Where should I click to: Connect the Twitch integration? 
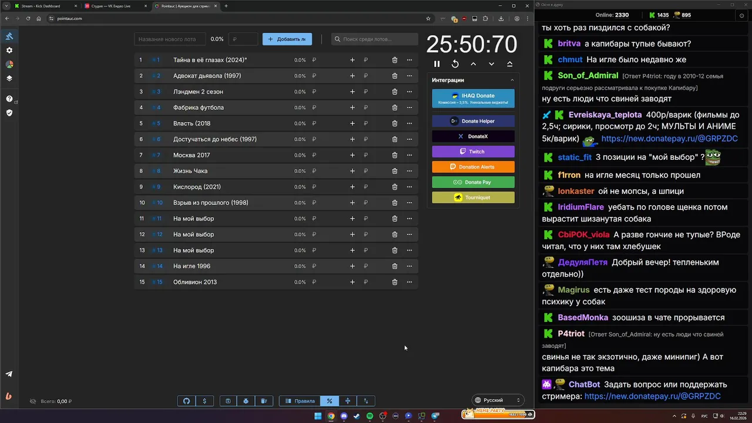point(473,152)
